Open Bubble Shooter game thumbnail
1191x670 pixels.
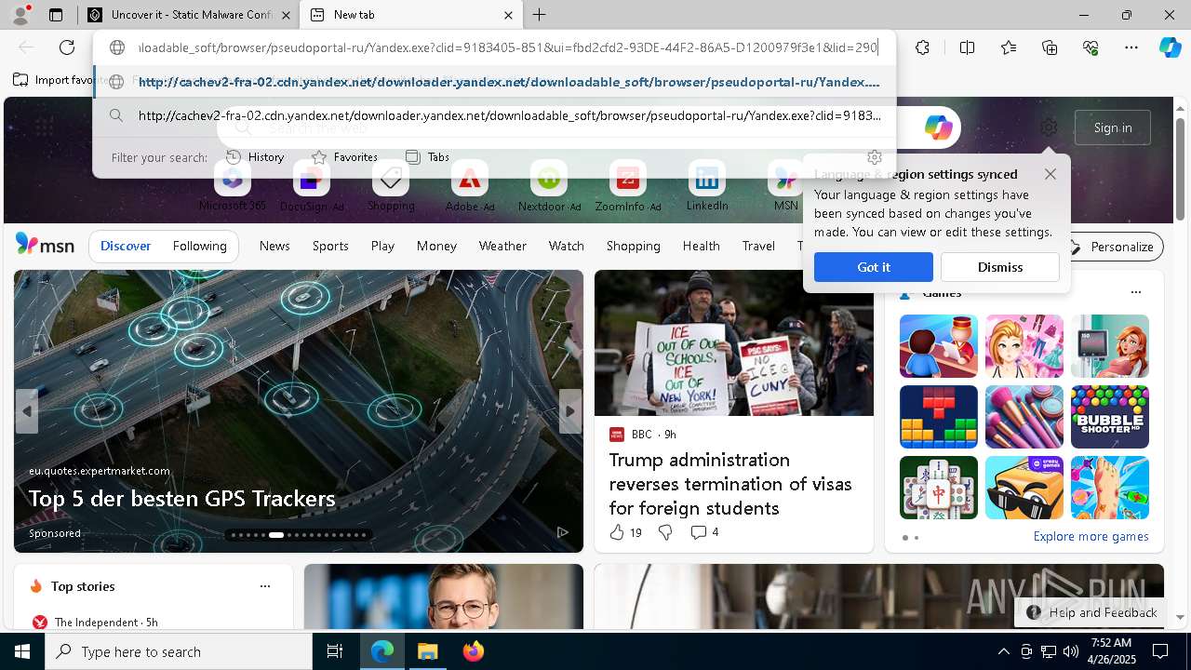coord(1109,417)
